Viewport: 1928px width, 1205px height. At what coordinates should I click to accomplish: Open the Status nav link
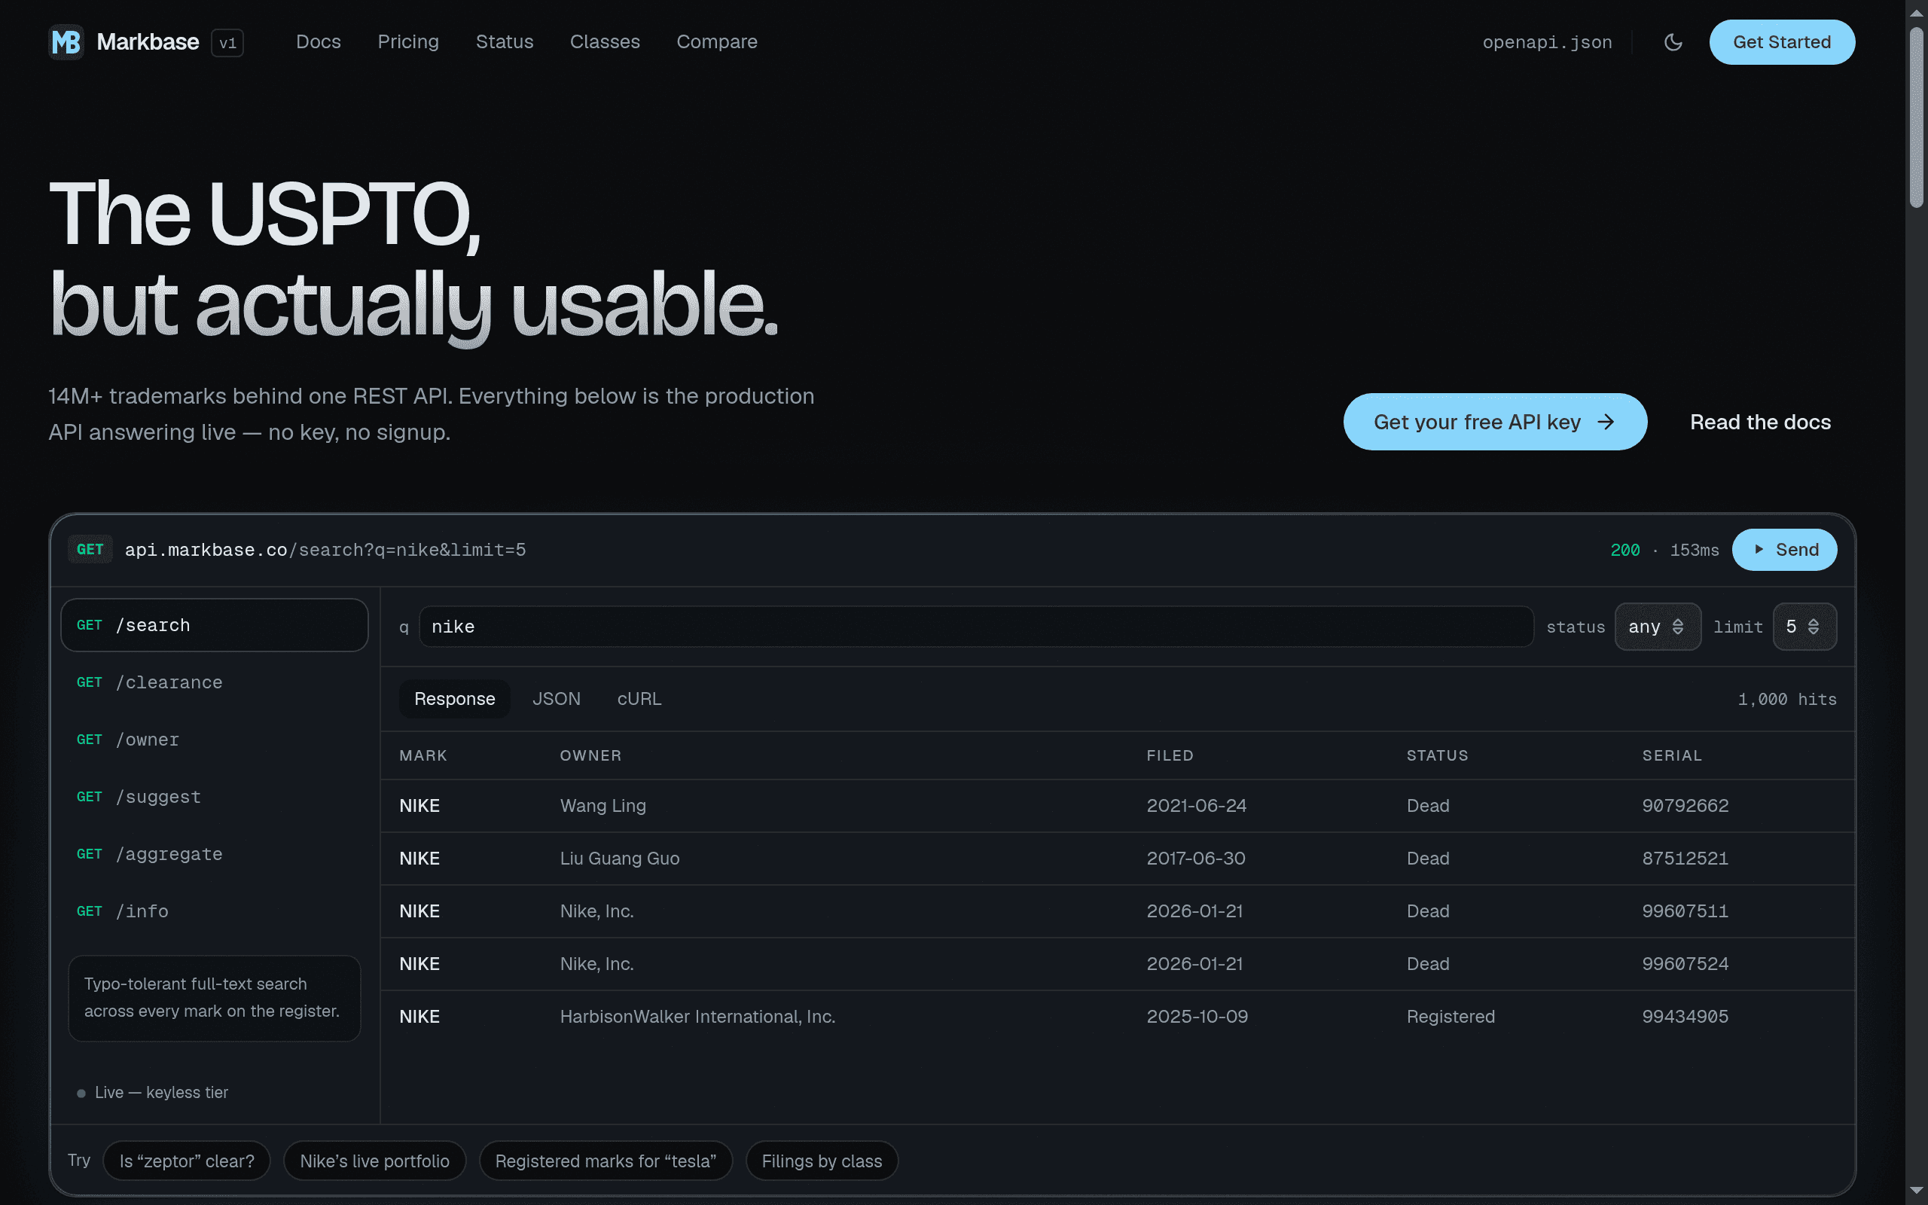(x=505, y=41)
